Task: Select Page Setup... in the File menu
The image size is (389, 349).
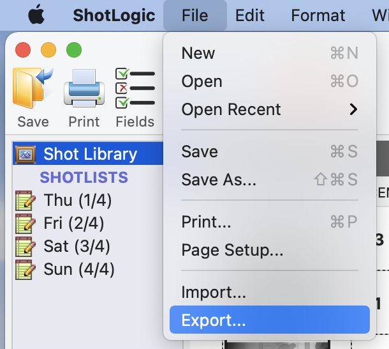Action: [270, 250]
